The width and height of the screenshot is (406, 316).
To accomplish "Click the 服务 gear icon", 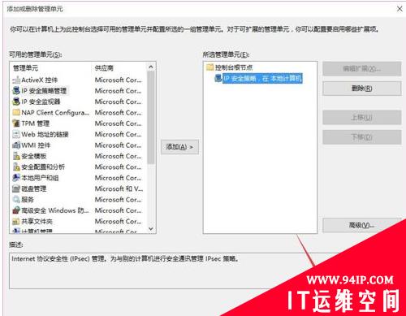I will [x=16, y=199].
